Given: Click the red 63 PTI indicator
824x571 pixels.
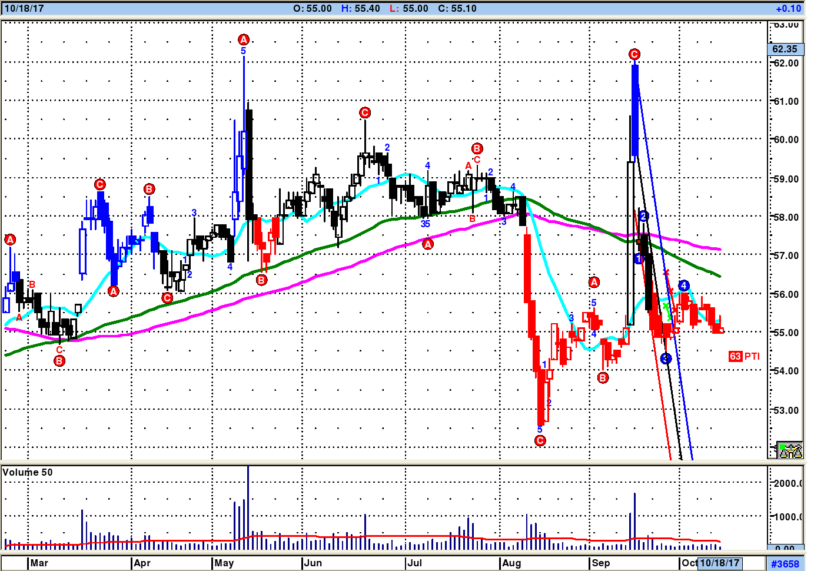Looking at the screenshot, I should 744,356.
